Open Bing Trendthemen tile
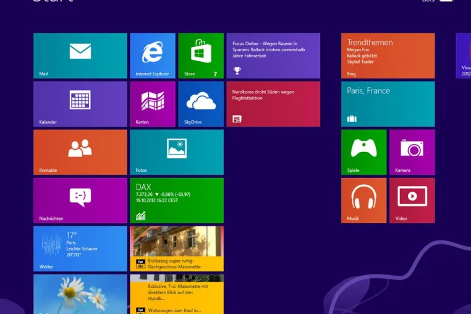The width and height of the screenshot is (471, 314). tap(388, 56)
